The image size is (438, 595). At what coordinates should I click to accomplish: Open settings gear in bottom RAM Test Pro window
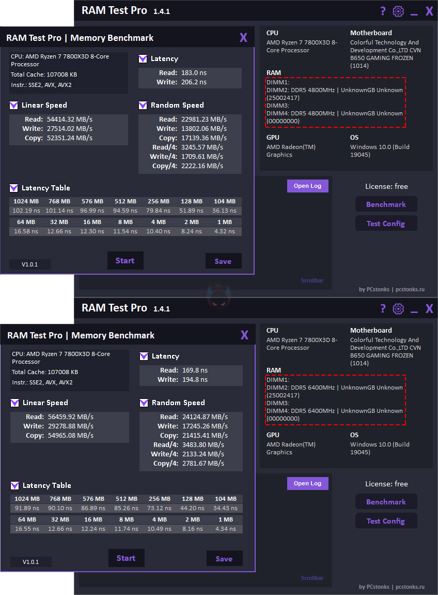coord(398,308)
